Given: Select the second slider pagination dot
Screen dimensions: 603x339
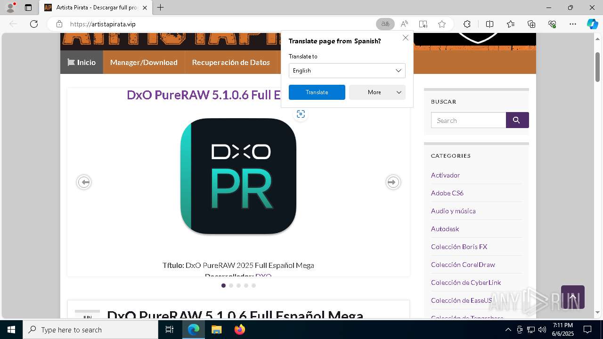Looking at the screenshot, I should pos(231,285).
